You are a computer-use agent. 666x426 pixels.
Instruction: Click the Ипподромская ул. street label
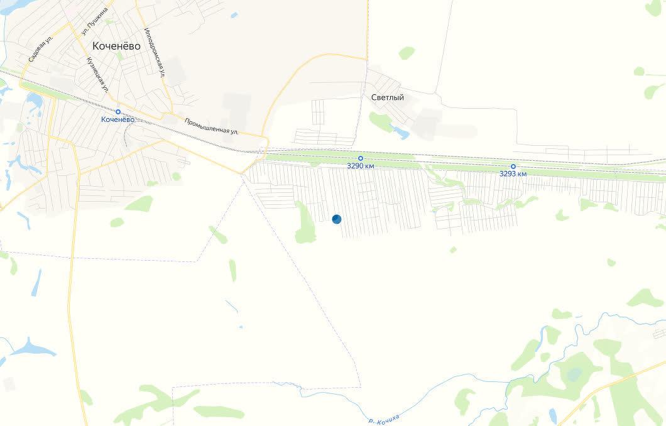154,53
